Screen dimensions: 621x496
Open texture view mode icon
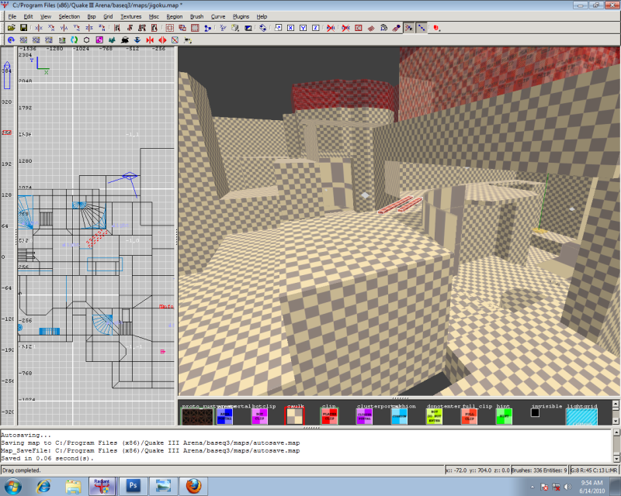click(x=235, y=28)
